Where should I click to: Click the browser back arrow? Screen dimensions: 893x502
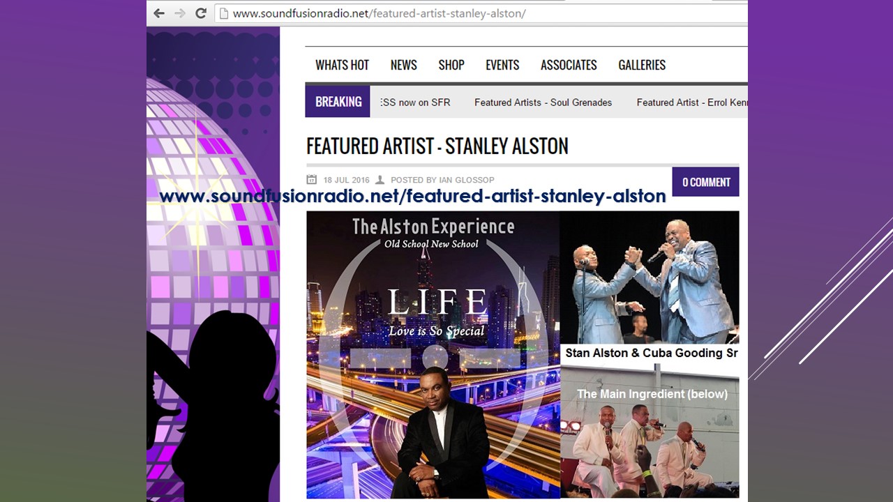click(x=159, y=13)
